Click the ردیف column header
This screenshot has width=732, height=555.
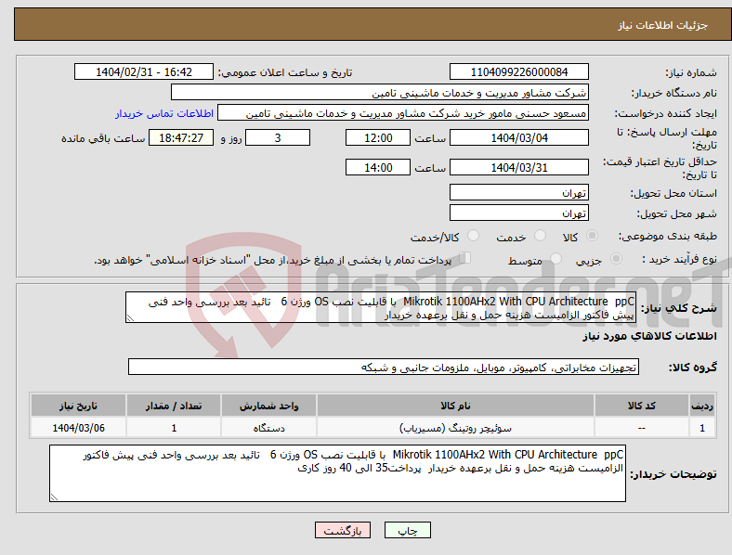(702, 406)
